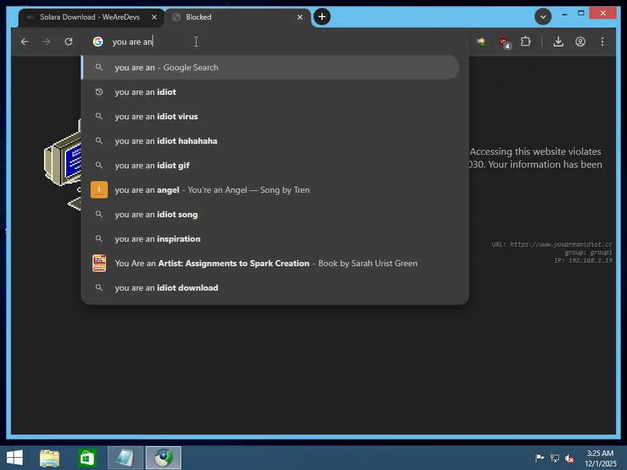
Task: Select the Blocked tab
Action: (238, 18)
